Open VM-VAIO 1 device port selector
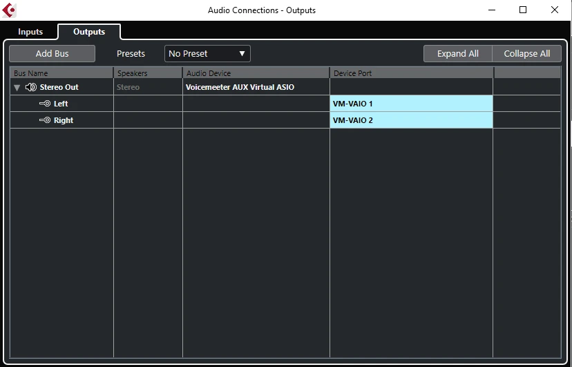This screenshot has width=572, height=367. click(411, 104)
